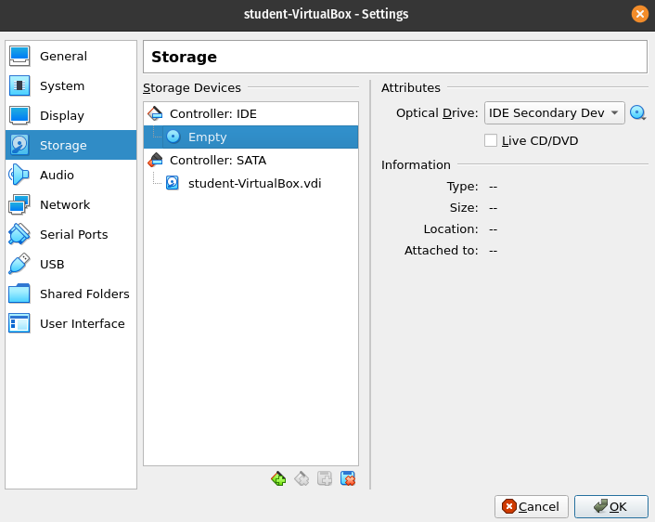Close the Settings dialog window

pyautogui.click(x=640, y=14)
